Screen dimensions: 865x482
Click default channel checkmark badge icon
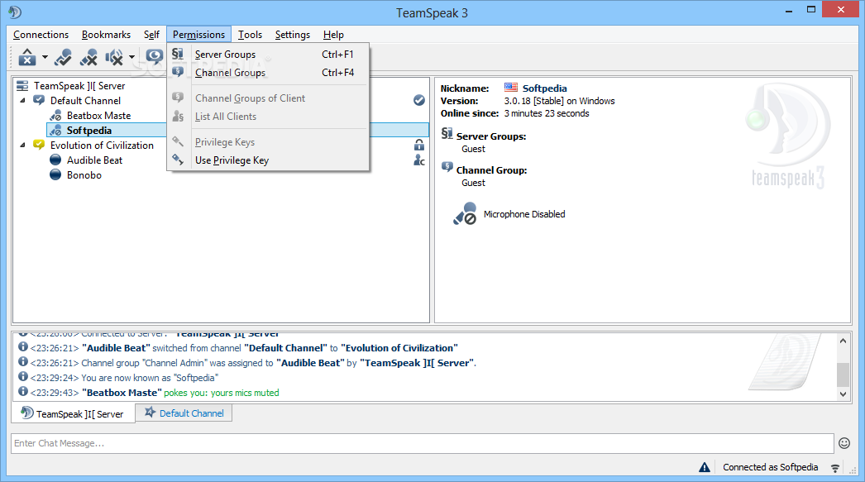click(419, 100)
